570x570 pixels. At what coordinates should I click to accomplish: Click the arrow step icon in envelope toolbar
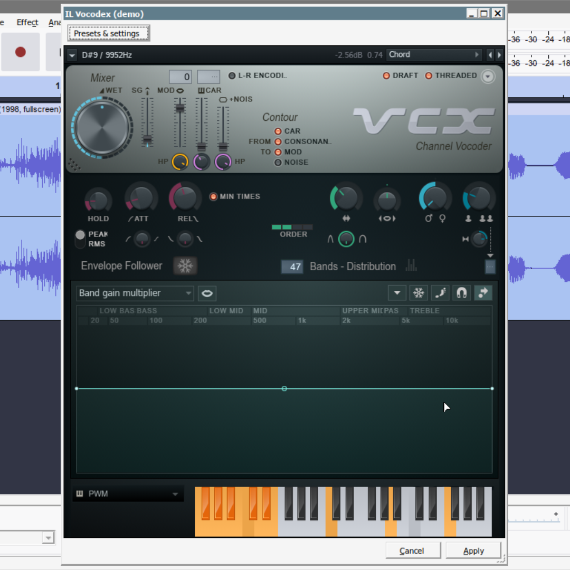coord(483,293)
